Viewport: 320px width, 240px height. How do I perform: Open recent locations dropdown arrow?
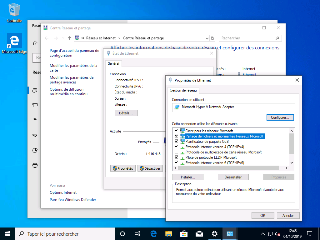pos(63,38)
